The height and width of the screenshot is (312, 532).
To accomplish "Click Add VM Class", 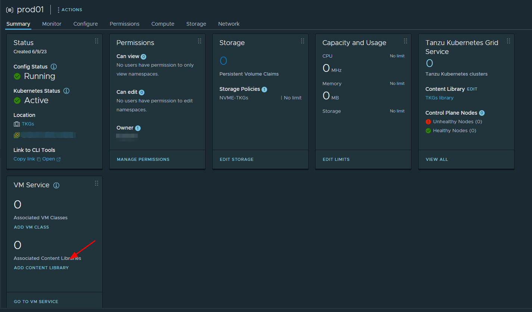I will [31, 227].
